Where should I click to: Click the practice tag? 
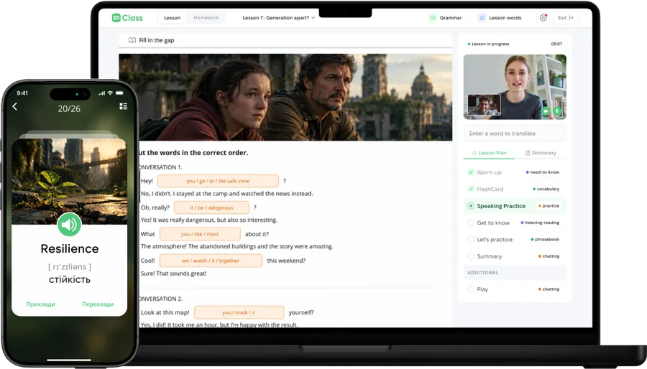point(549,205)
